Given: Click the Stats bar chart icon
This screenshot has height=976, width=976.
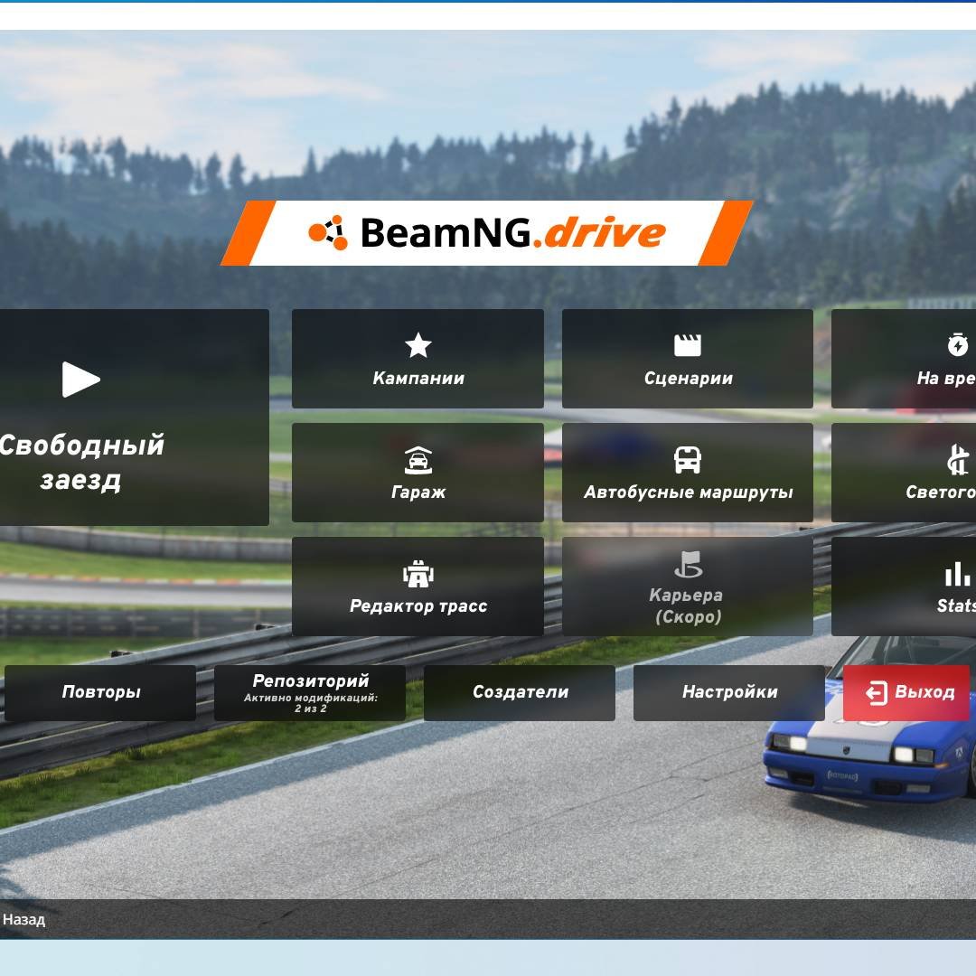Looking at the screenshot, I should point(957,574).
